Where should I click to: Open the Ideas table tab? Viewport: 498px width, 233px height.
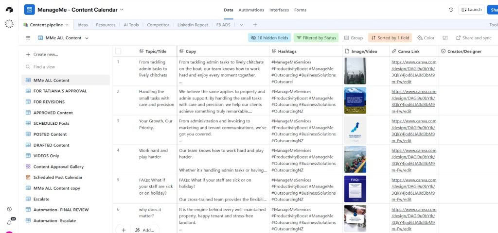(83, 25)
